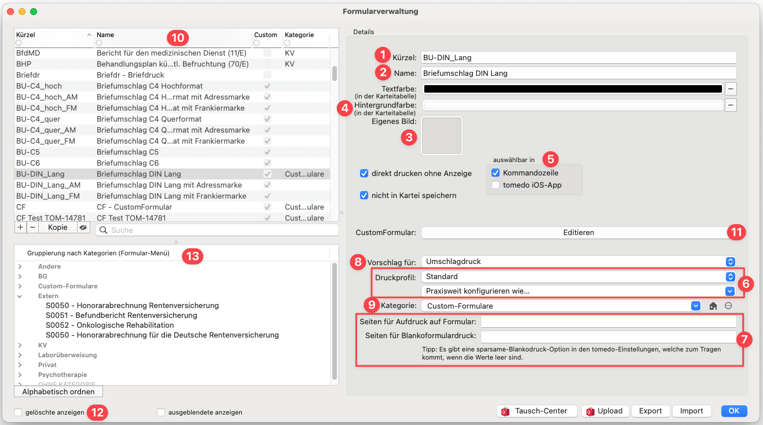The height and width of the screenshot is (425, 763).
Task: Toggle Custom checkbox in the Briefdr row
Action: (267, 75)
